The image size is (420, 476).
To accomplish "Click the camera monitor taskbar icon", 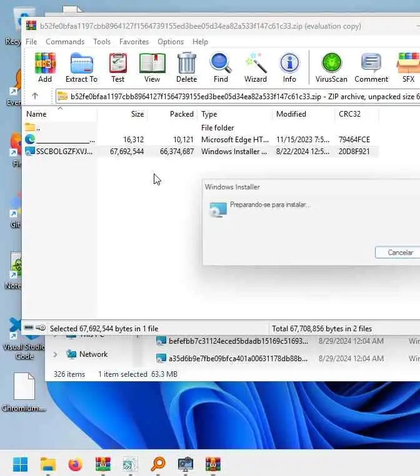I will tap(186, 465).
